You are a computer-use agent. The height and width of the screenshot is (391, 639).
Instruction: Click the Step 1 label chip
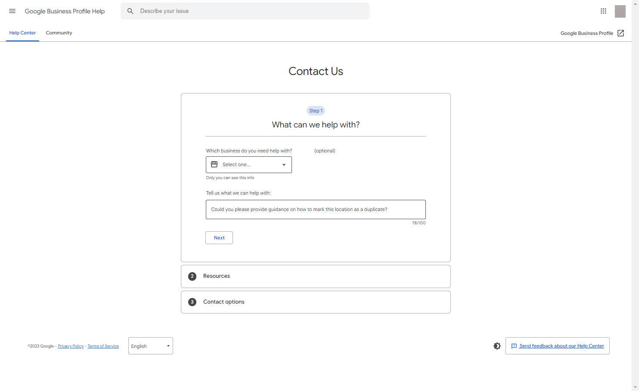[x=316, y=111]
